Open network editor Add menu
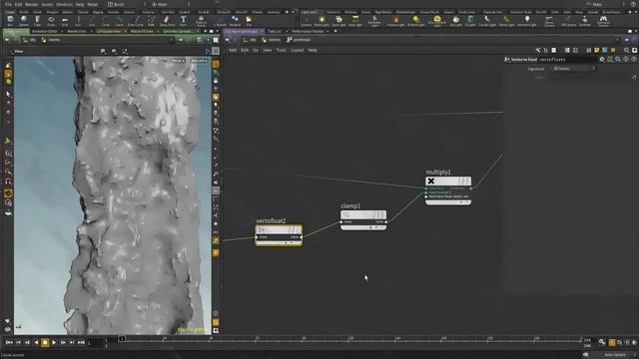 click(x=233, y=50)
